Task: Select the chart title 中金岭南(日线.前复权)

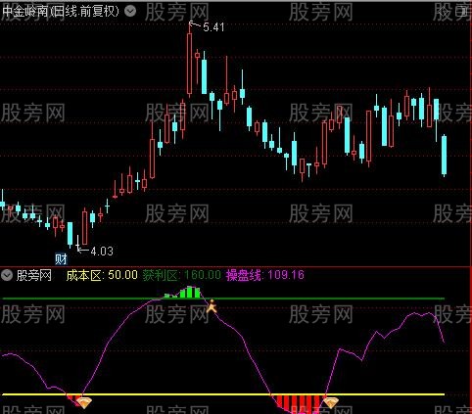Action: (61, 12)
